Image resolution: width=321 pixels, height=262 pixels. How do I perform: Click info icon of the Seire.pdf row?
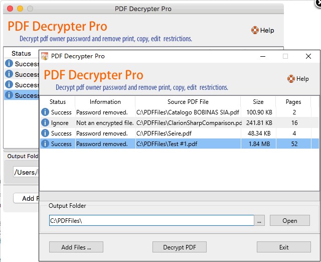(45, 133)
